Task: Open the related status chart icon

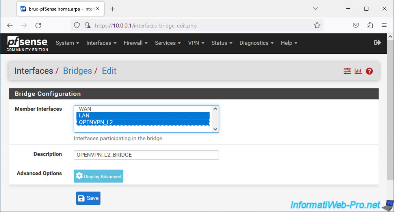Action: click(x=358, y=71)
